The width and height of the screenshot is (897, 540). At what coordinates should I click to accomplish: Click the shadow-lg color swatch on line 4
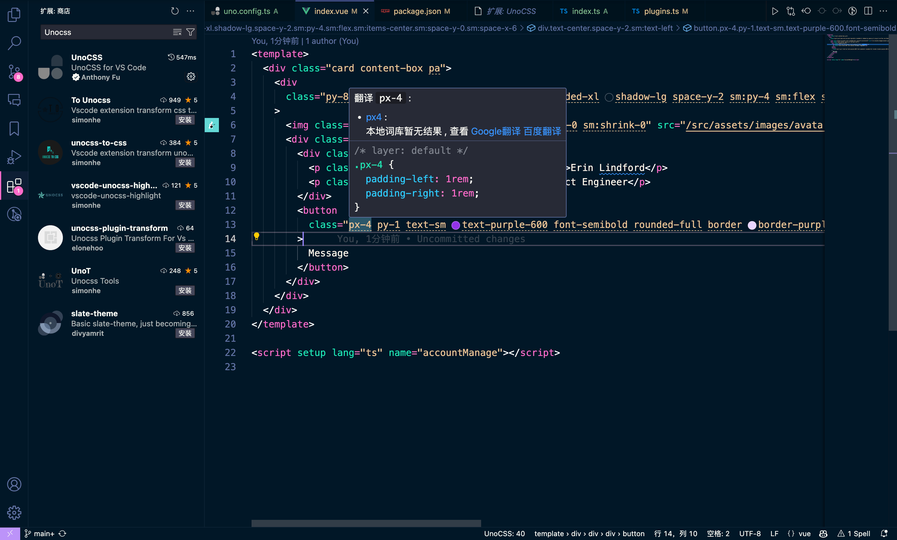tap(609, 97)
